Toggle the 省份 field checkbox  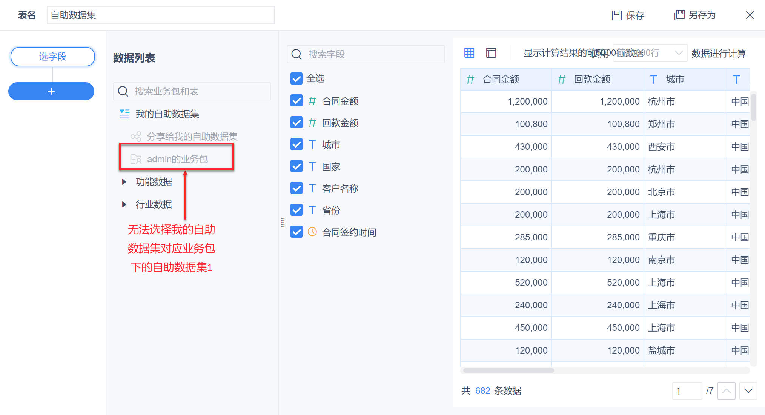[x=296, y=210]
